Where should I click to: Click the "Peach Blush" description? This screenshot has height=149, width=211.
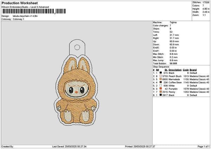175,76
